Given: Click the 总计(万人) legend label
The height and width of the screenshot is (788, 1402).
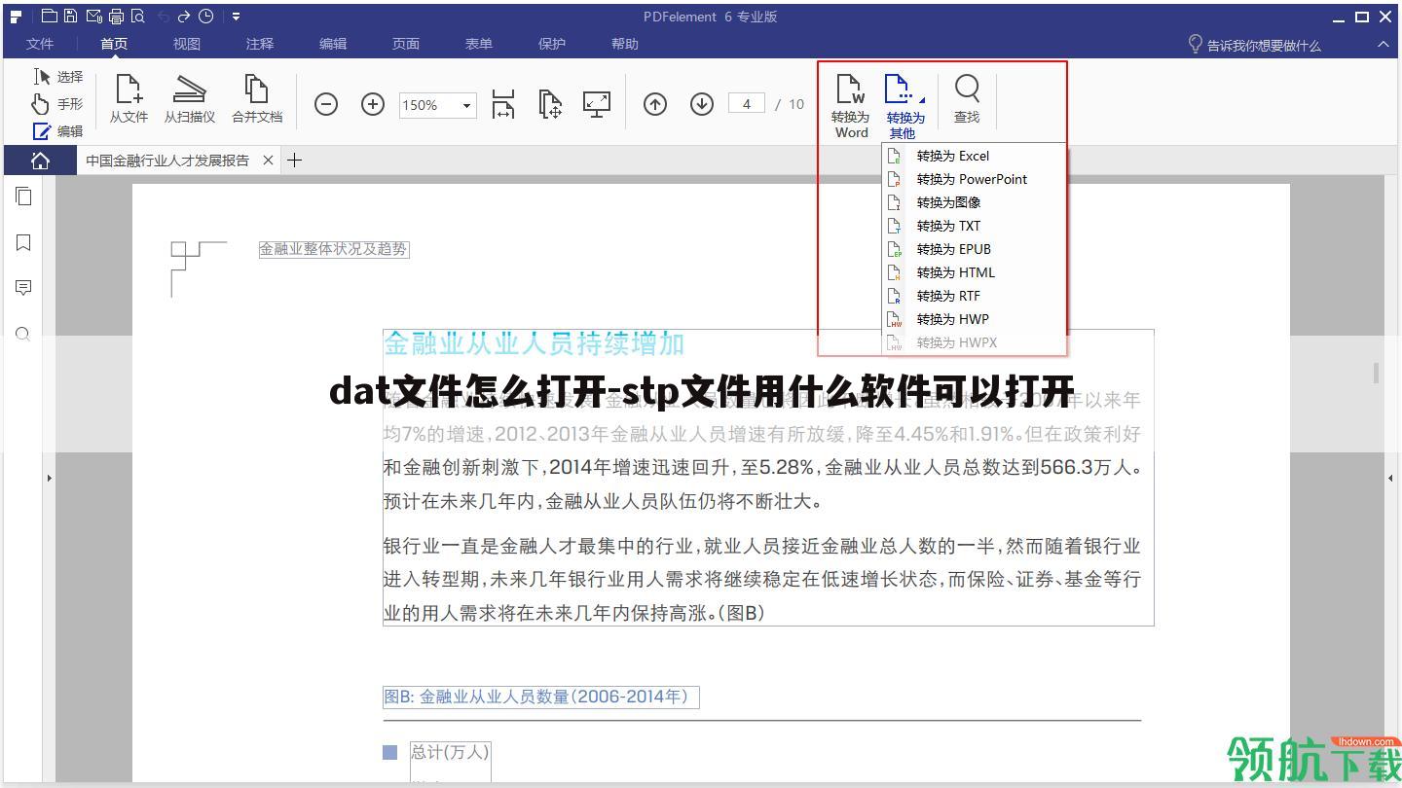Looking at the screenshot, I should [x=450, y=752].
